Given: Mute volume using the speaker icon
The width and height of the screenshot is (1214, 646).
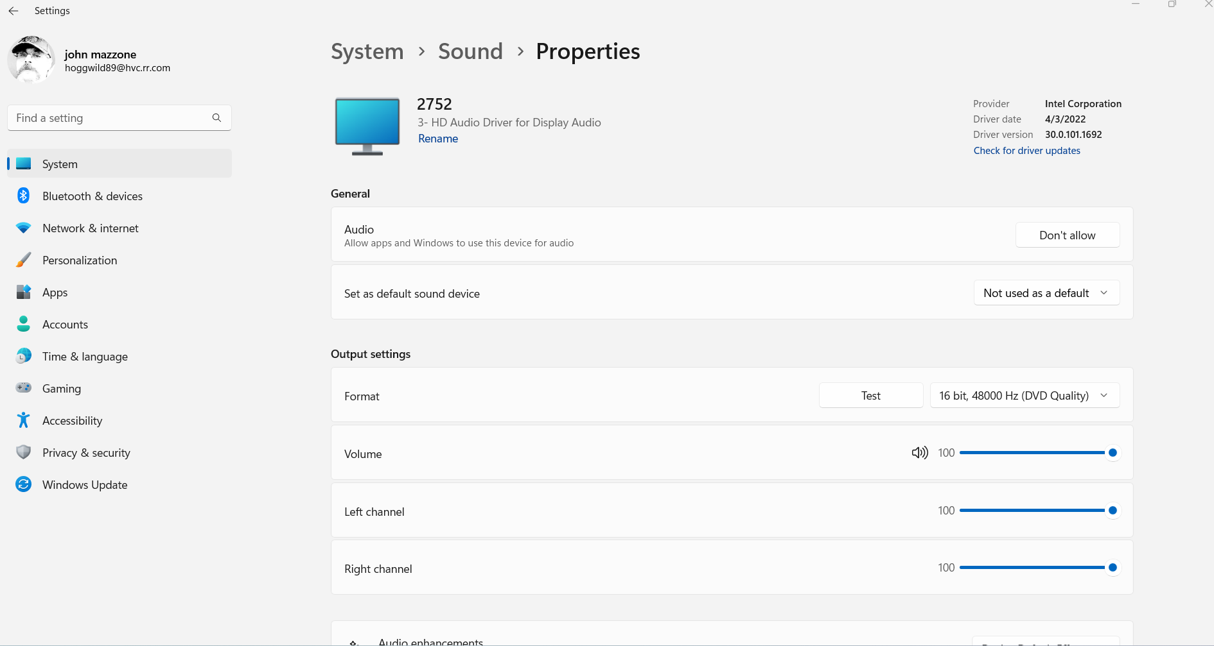Looking at the screenshot, I should pyautogui.click(x=919, y=453).
